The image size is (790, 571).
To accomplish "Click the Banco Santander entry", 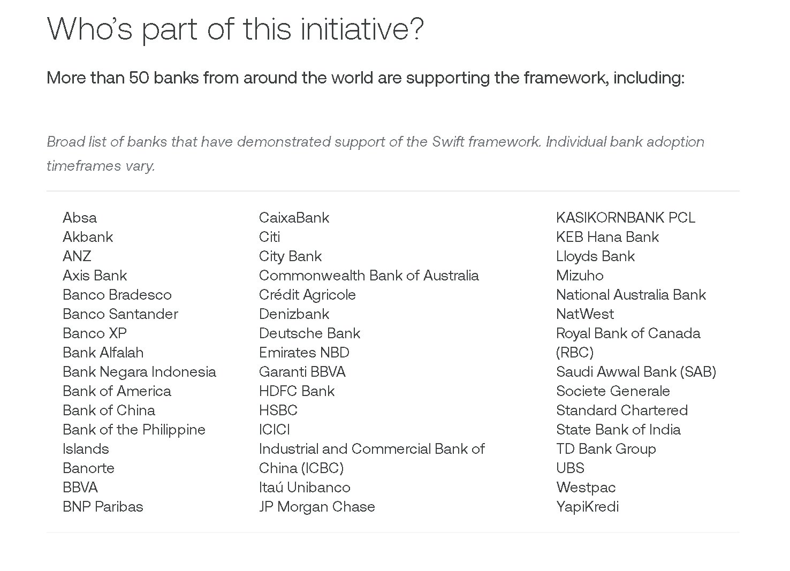I will [x=120, y=314].
